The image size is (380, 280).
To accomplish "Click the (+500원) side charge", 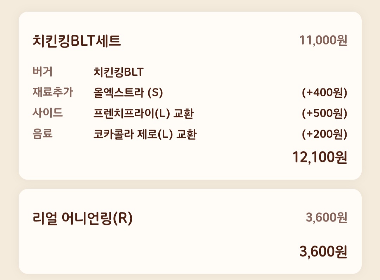I will (x=324, y=113).
